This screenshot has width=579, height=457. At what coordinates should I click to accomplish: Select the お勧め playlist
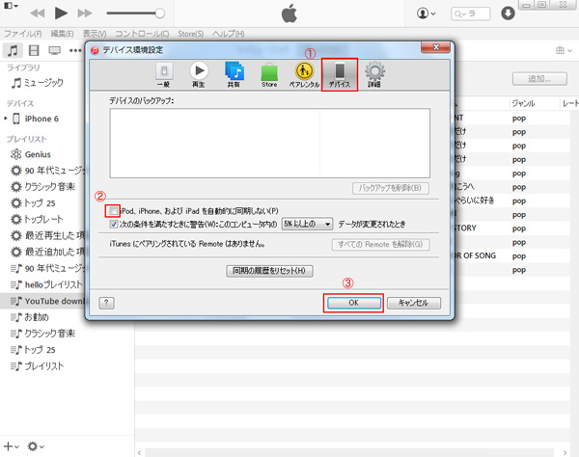coord(30,317)
